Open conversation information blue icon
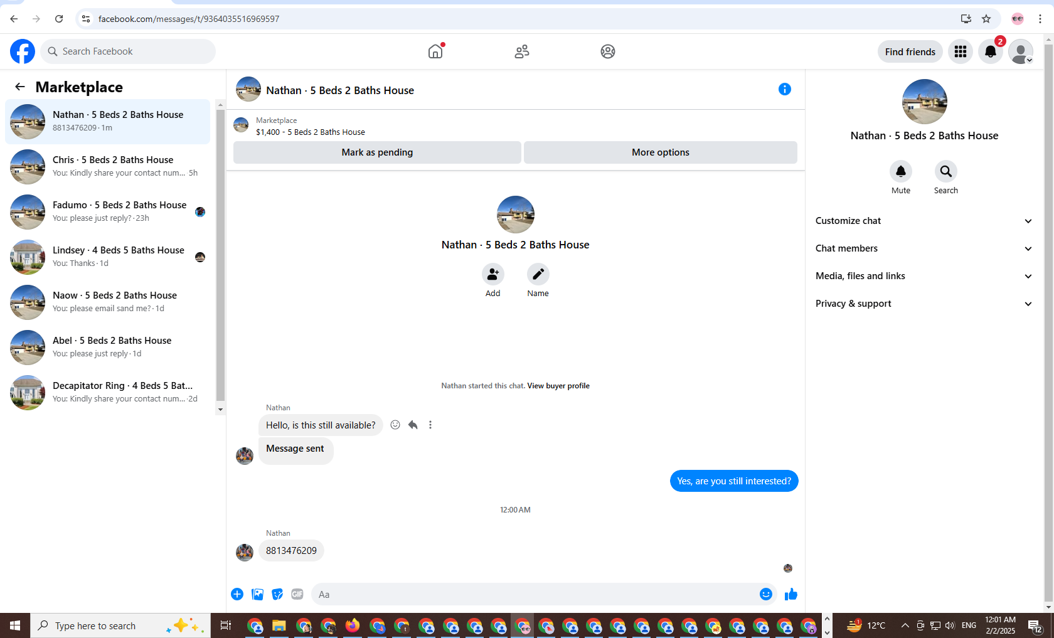The height and width of the screenshot is (638, 1054). (785, 89)
